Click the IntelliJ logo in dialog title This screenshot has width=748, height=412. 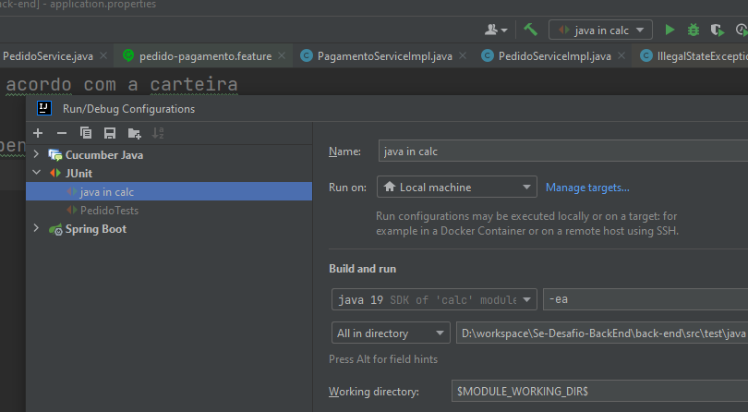click(44, 108)
